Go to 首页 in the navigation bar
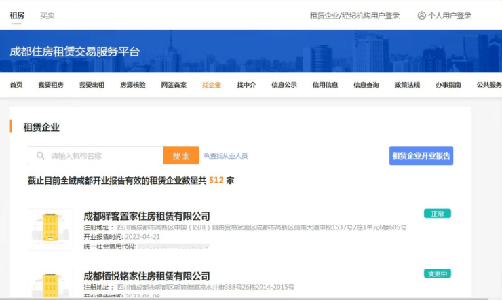Viewport: 502px width, 300px height. (16, 85)
